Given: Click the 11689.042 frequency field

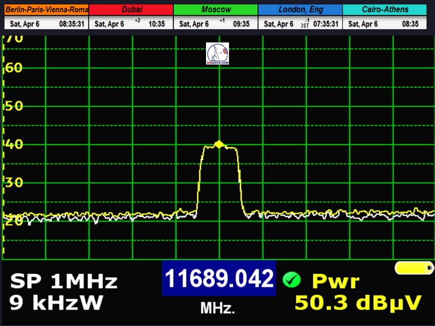Looking at the screenshot, I should (219, 279).
